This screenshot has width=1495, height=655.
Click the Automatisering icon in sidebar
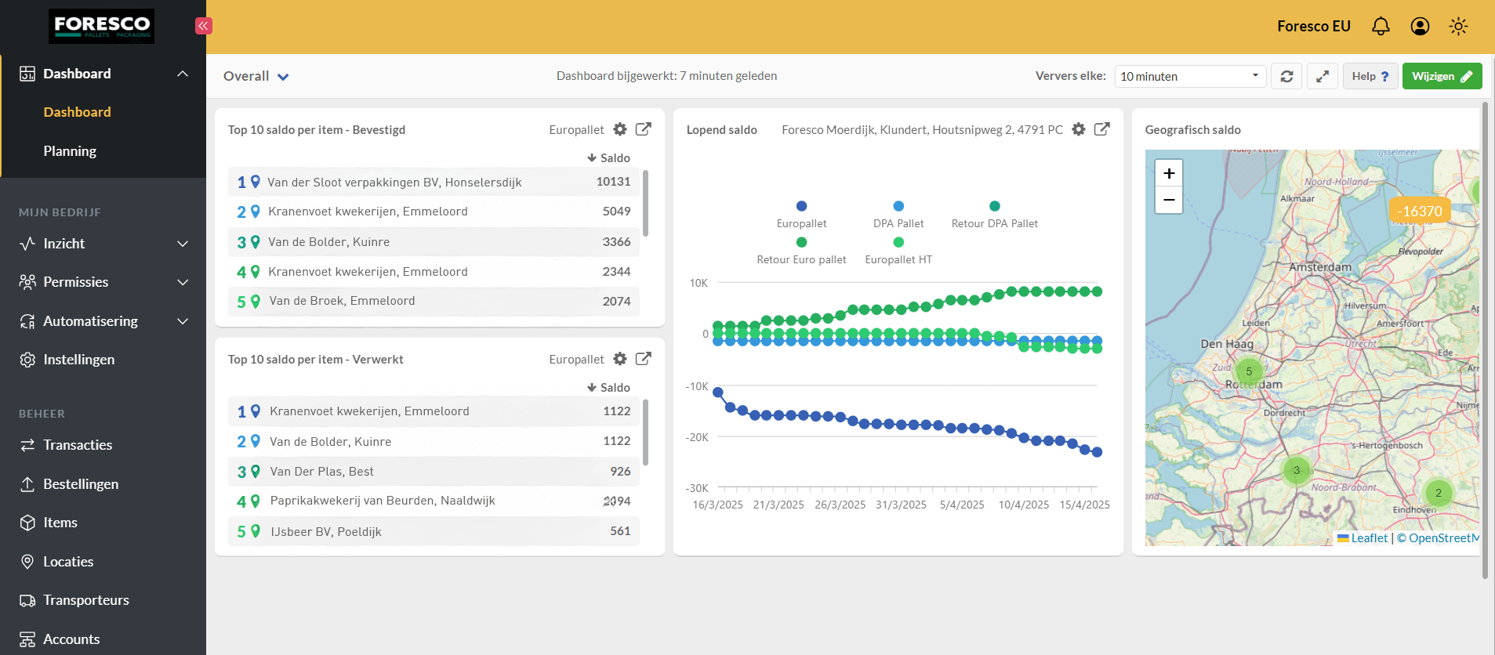tap(27, 321)
